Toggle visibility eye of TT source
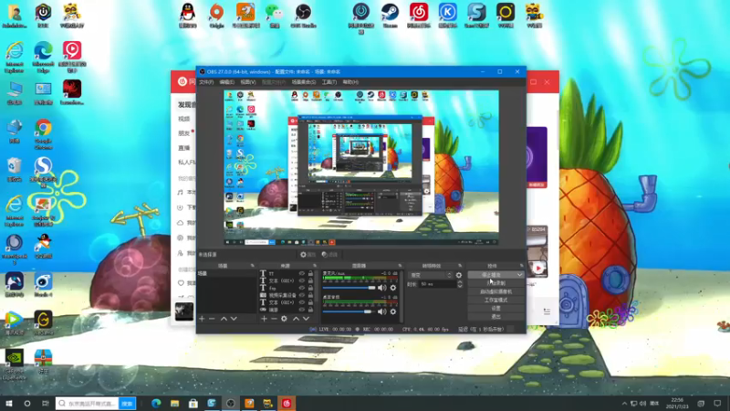 coord(302,273)
